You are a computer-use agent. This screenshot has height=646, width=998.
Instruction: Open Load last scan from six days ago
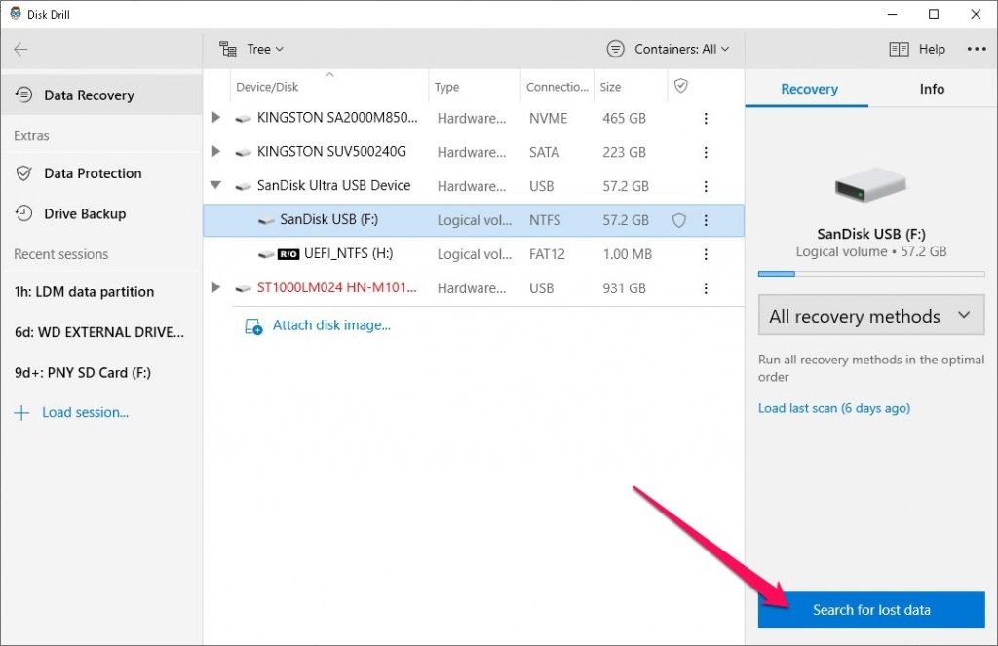833,408
